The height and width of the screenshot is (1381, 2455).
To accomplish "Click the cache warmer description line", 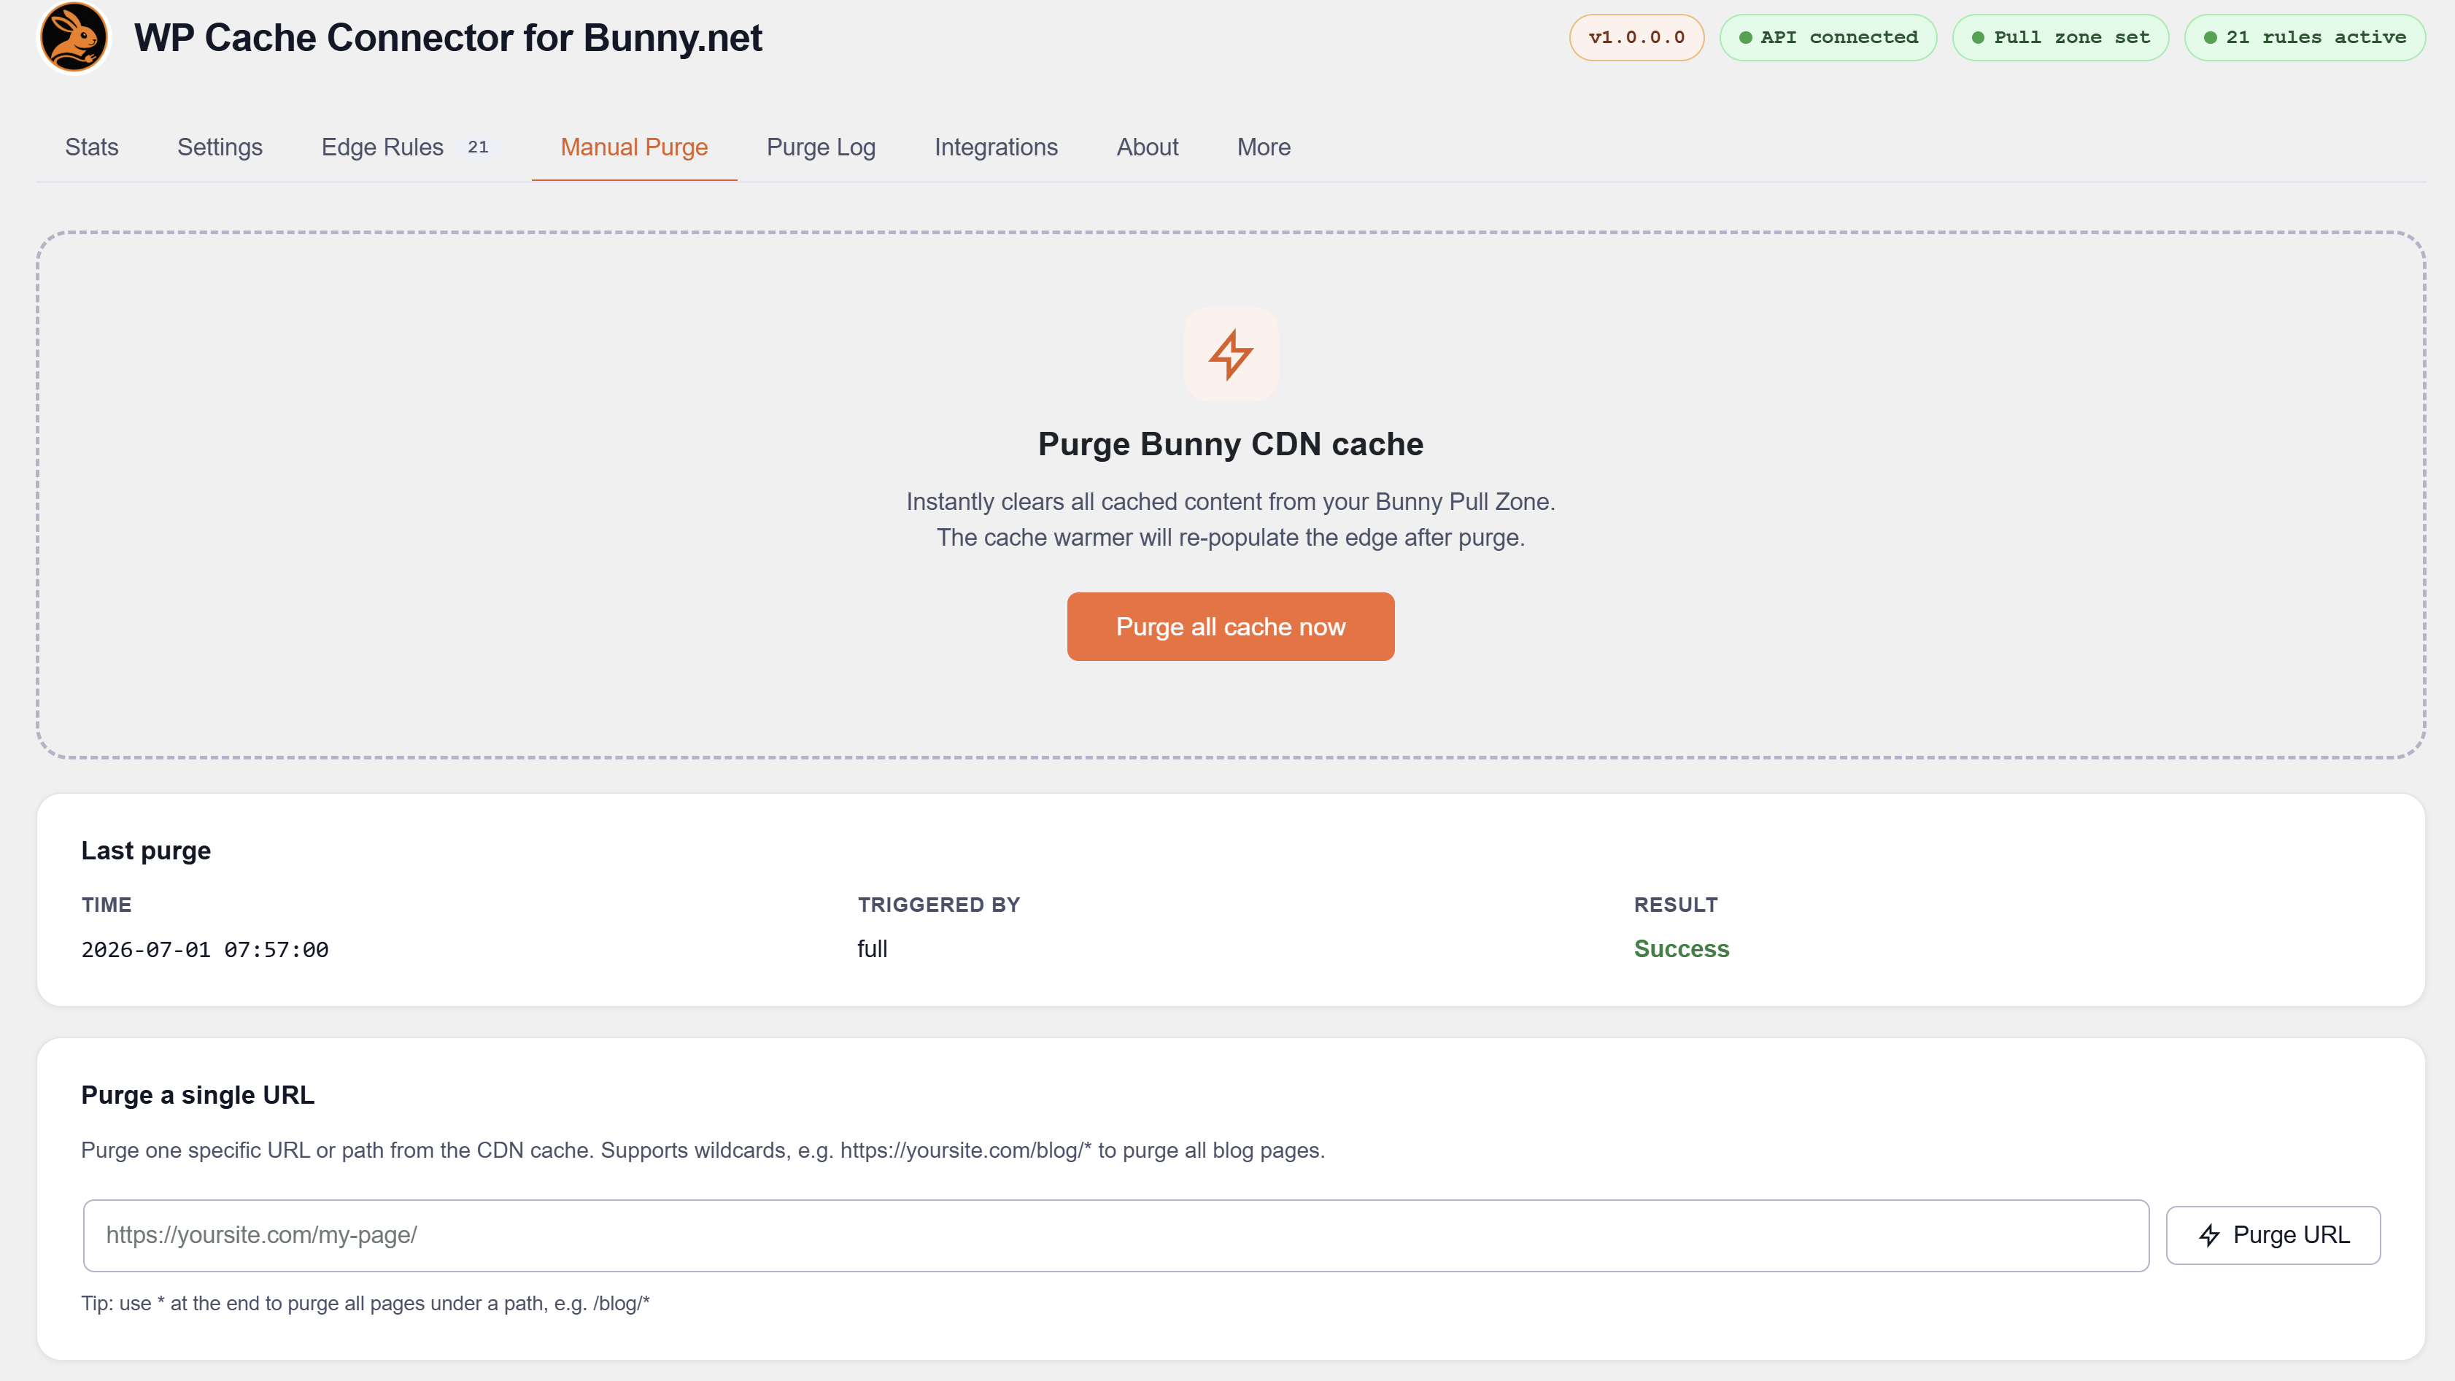I will point(1230,538).
